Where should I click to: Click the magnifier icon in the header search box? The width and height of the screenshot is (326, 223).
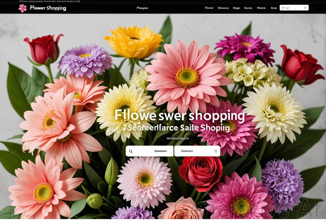pyautogui.click(x=306, y=8)
